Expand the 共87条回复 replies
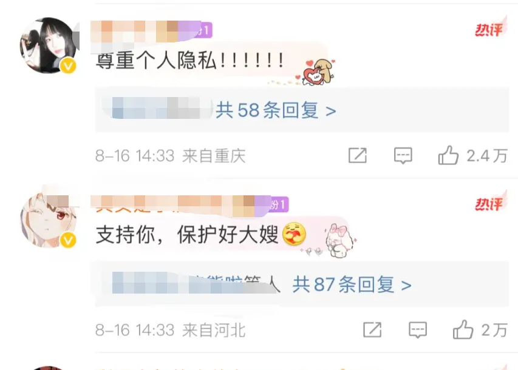Screen dimensions: 518x370 (x=352, y=284)
